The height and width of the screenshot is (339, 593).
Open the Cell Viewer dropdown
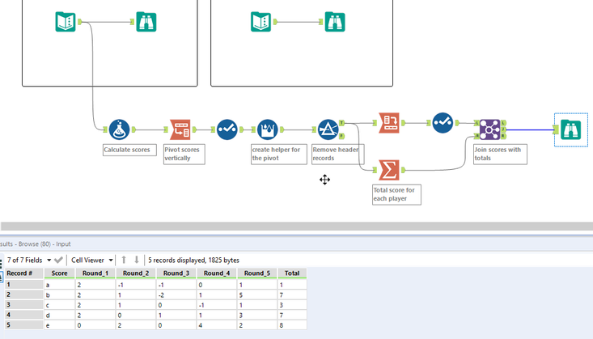(92, 260)
